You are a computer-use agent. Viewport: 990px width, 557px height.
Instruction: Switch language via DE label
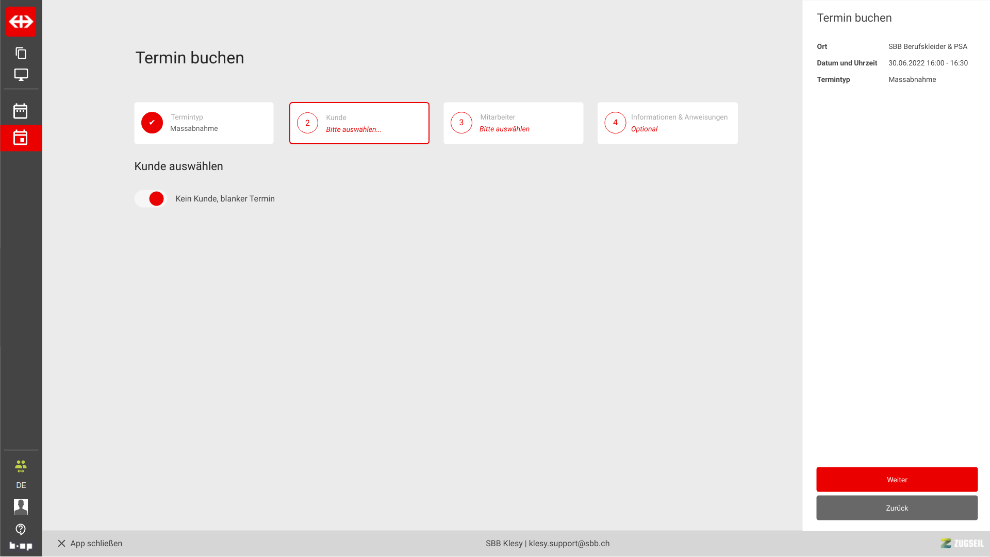21,485
